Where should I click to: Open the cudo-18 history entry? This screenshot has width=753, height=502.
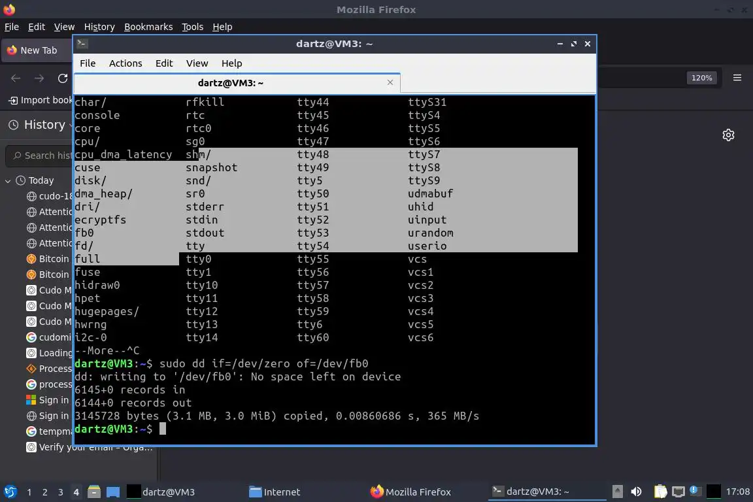tap(49, 196)
